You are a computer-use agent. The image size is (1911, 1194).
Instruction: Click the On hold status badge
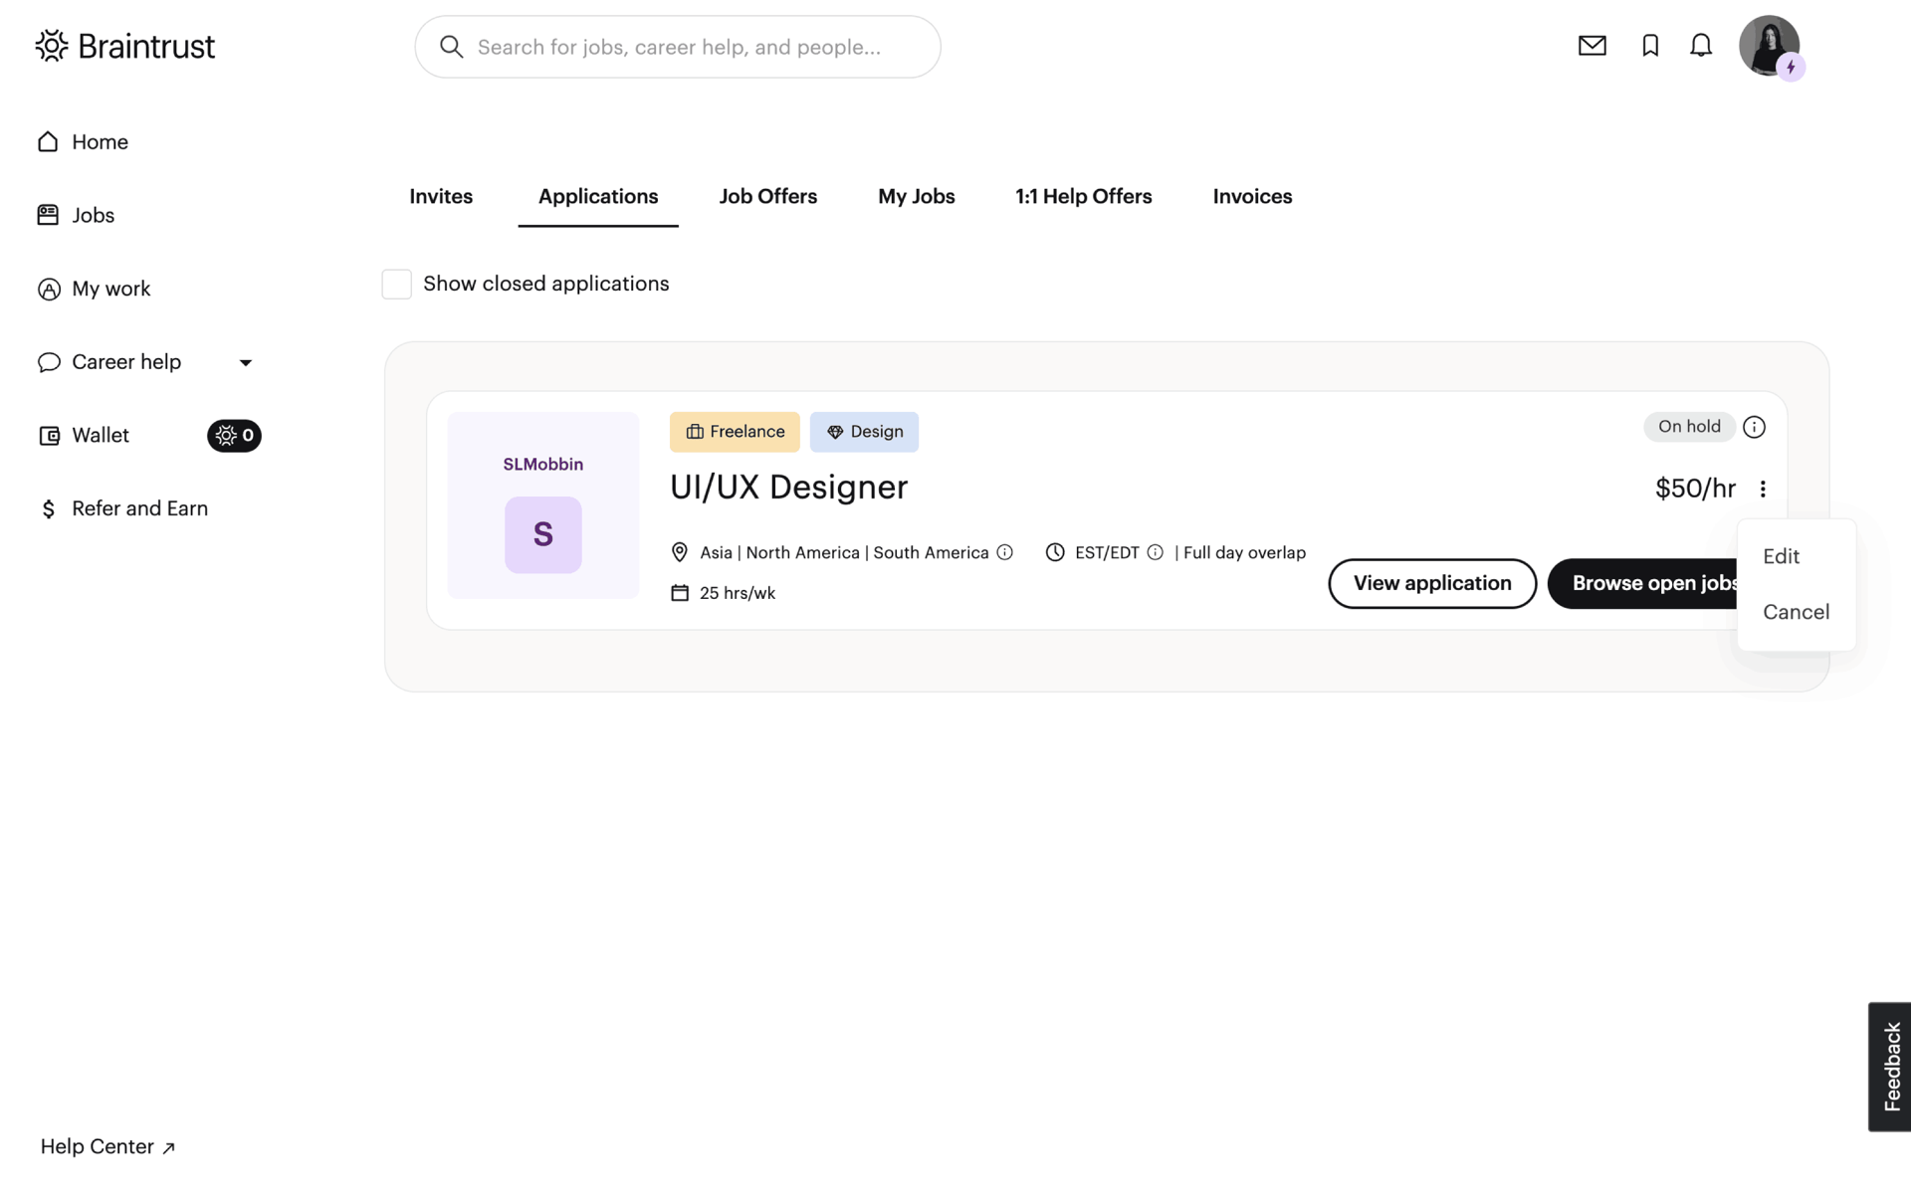[x=1689, y=427]
